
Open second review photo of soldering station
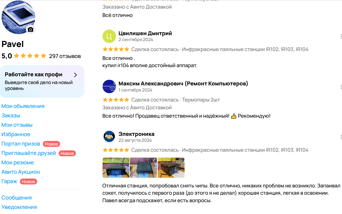pos(143,168)
